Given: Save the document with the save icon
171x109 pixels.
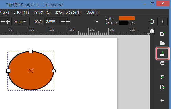Looking at the screenshot, I should (162, 53).
